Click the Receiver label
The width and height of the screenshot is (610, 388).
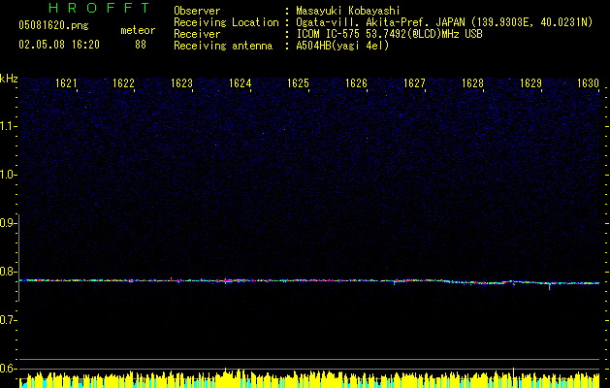197,34
